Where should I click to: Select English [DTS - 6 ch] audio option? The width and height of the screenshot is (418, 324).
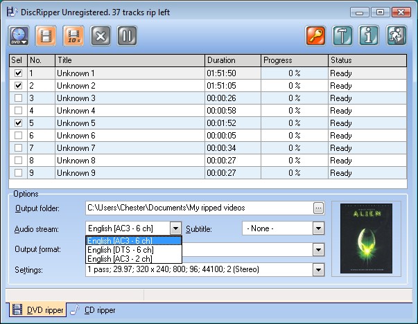click(x=121, y=249)
